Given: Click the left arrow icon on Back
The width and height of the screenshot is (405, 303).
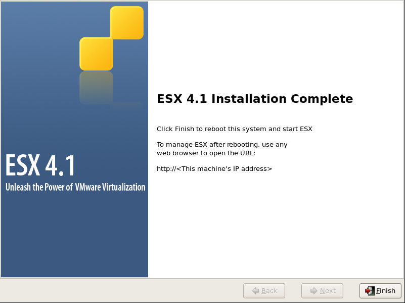Looking at the screenshot, I should pyautogui.click(x=255, y=290).
